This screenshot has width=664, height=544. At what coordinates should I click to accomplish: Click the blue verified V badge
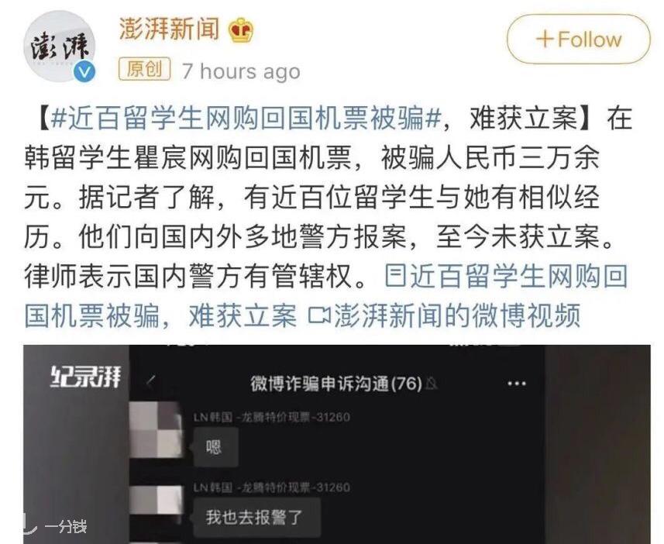[x=85, y=71]
